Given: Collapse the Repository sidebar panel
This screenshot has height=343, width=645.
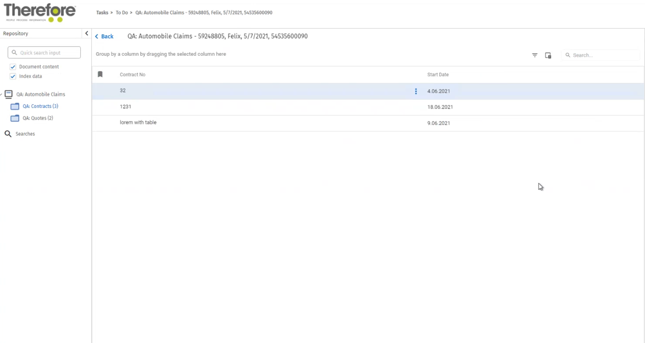Looking at the screenshot, I should coord(86,34).
